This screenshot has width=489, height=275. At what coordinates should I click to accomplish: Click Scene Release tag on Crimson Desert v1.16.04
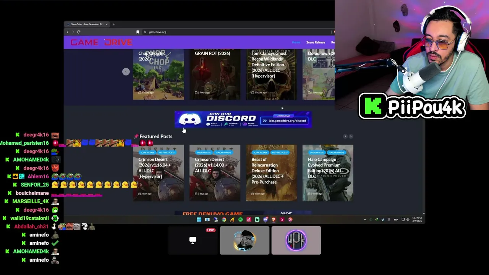[147, 153]
